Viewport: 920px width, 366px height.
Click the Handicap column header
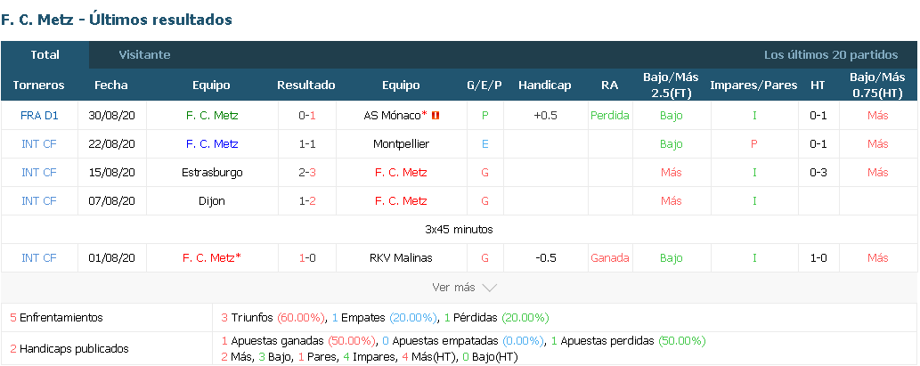click(x=544, y=85)
